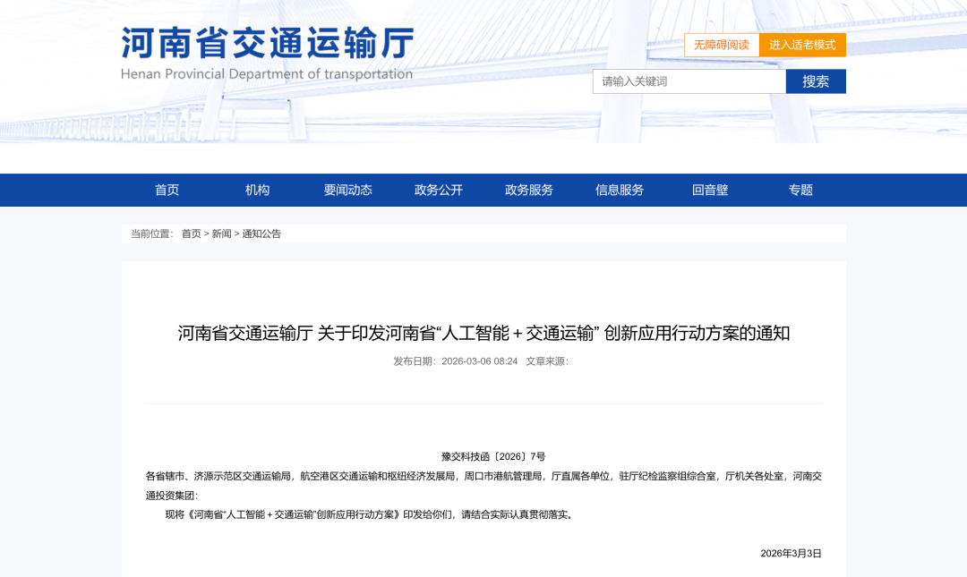This screenshot has height=577, width=967.
Task: Open the 通知公告 breadcrumb link
Action: coord(261,233)
